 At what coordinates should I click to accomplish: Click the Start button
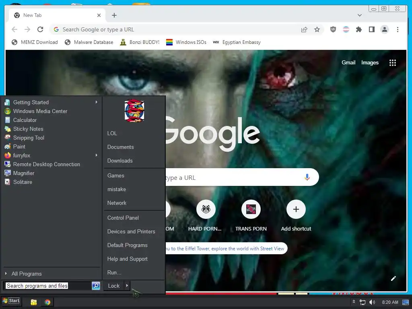(x=11, y=301)
